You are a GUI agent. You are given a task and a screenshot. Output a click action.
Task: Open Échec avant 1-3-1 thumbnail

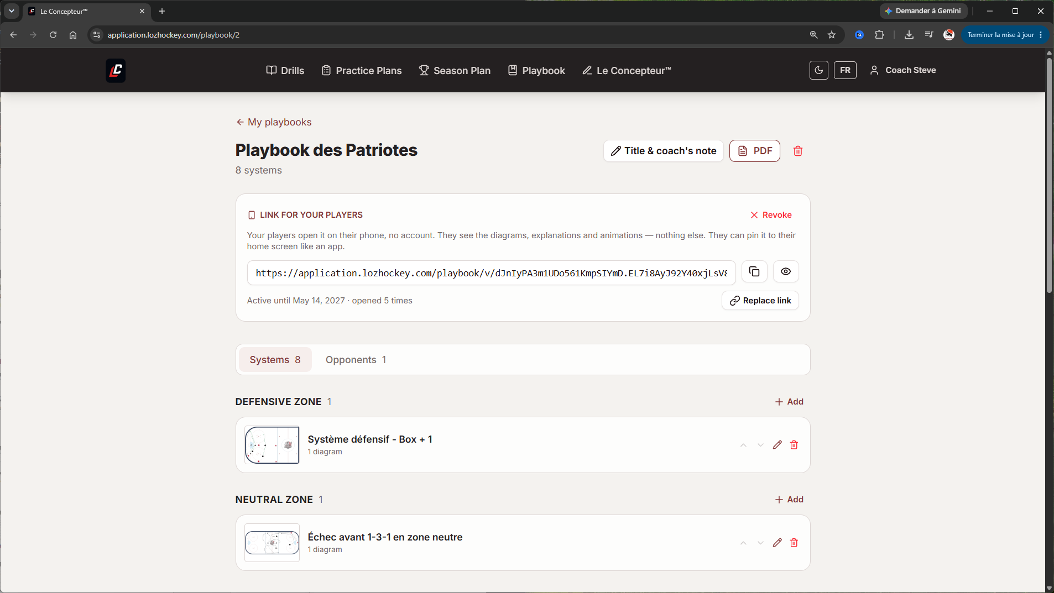(272, 543)
